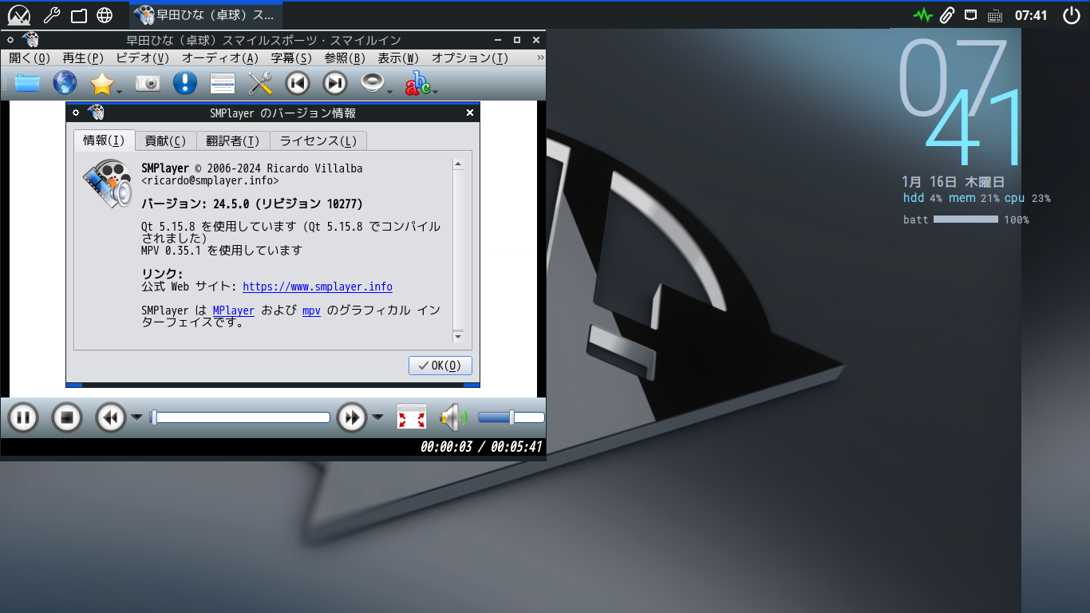Open the desktop main menu logo
The height and width of the screenshot is (613, 1090).
point(19,14)
